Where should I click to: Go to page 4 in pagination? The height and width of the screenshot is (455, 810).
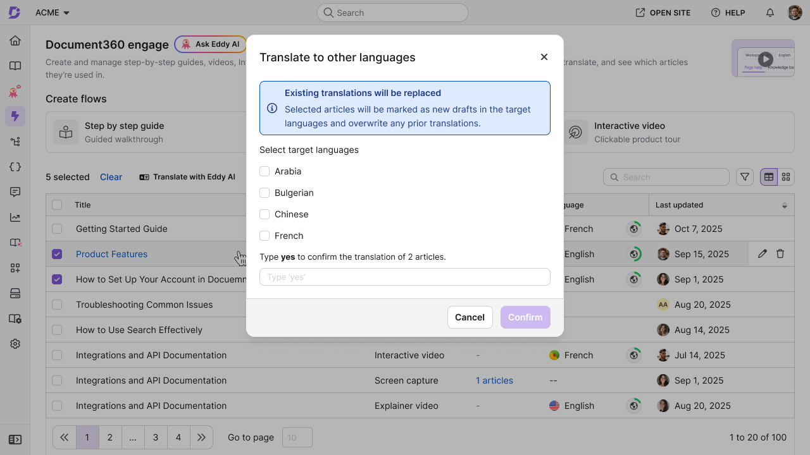pos(178,437)
